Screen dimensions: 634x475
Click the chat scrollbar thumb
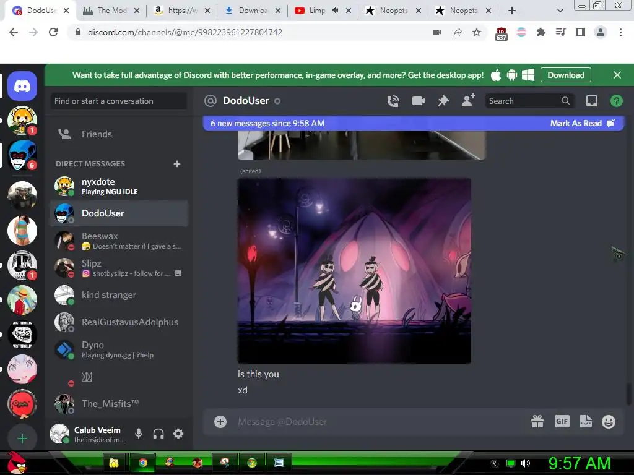pyautogui.click(x=628, y=394)
